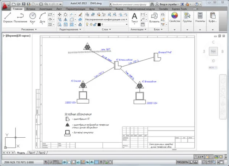The height and width of the screenshot is (166, 229).
Task: Click Верх face on ViewCube
Action: (213, 51)
